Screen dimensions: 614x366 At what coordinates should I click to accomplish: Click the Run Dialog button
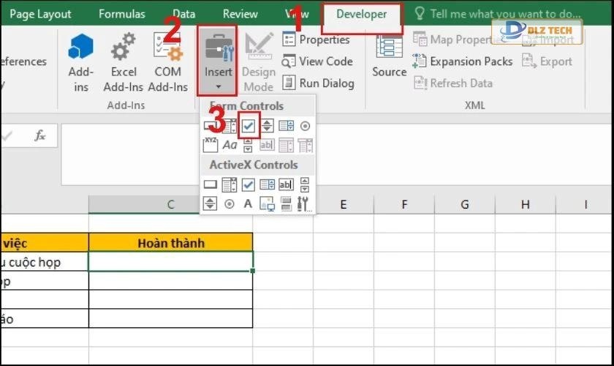tap(318, 83)
